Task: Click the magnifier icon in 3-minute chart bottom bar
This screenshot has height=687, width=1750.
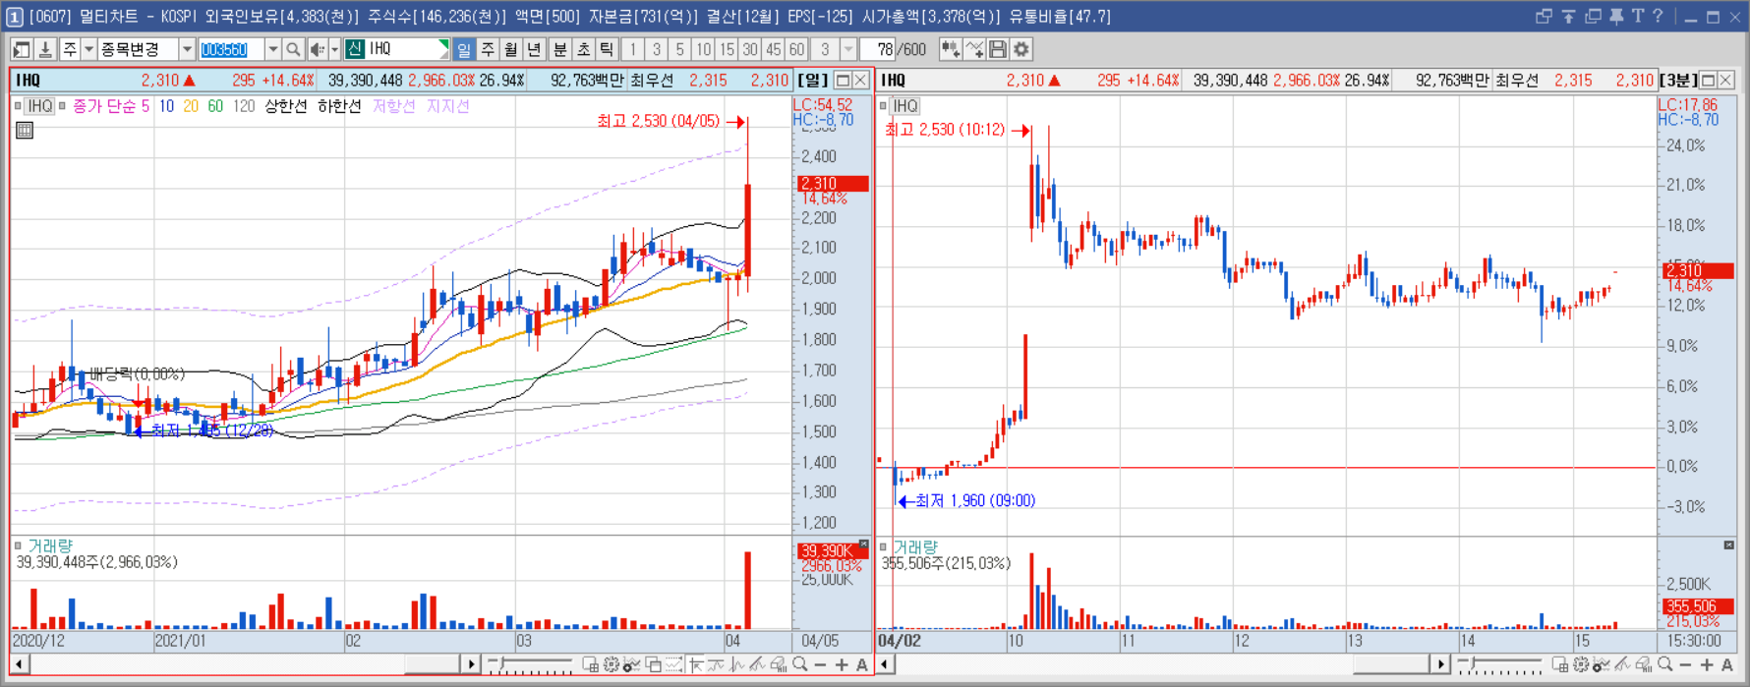Action: pyautogui.click(x=1664, y=665)
